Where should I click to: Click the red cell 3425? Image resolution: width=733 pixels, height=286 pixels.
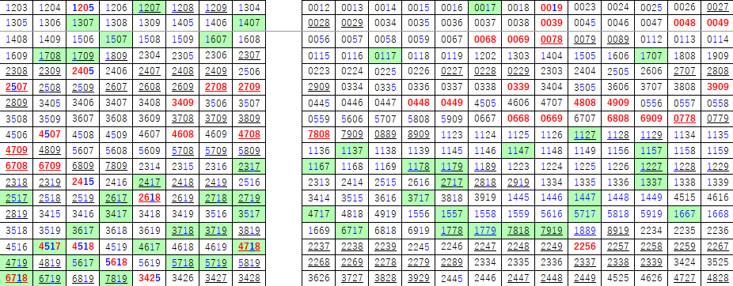pyautogui.click(x=149, y=279)
